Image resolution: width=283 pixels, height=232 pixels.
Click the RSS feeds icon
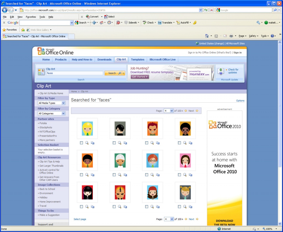(216, 36)
